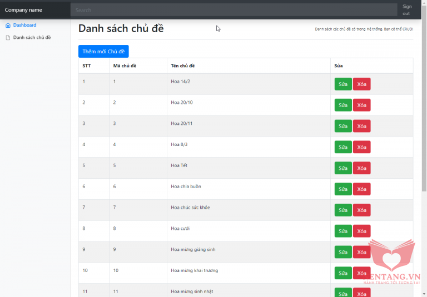Click Sửa for Hoa 20/10
Screen dimensions: 427x297
point(342,105)
